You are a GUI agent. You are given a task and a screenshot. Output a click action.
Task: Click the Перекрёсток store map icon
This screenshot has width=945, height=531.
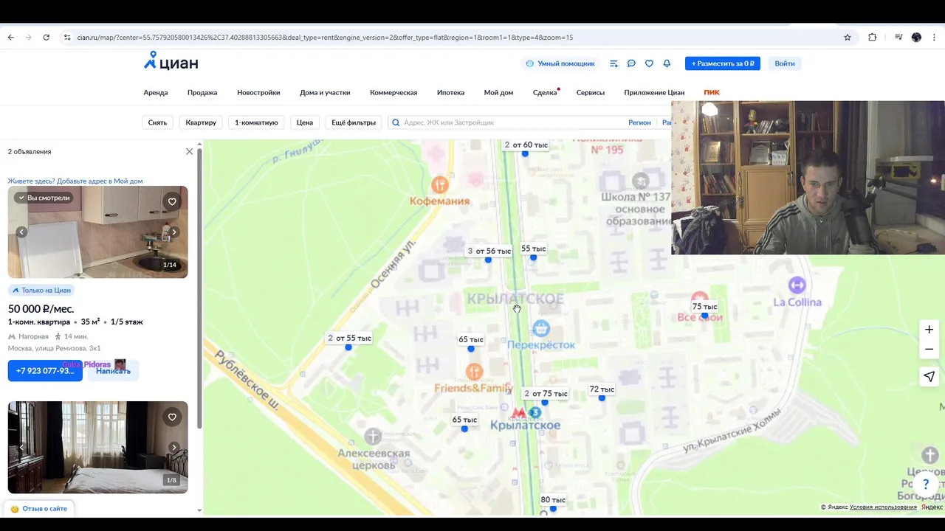click(541, 328)
